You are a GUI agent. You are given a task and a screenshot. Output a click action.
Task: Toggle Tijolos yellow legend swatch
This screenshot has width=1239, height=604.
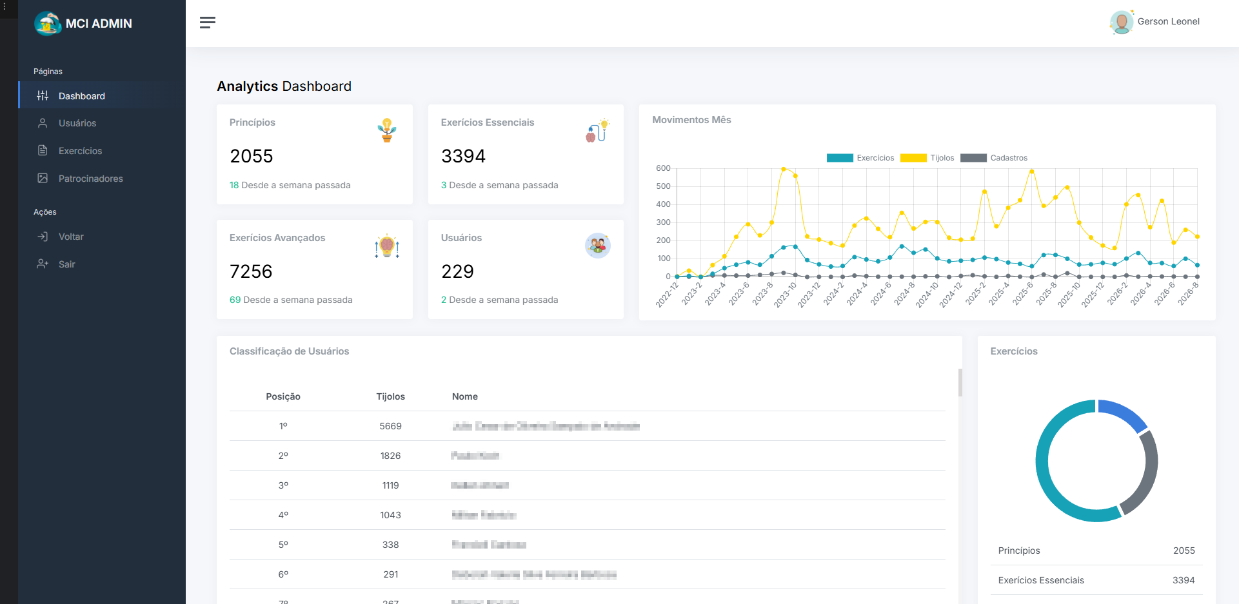pyautogui.click(x=913, y=158)
